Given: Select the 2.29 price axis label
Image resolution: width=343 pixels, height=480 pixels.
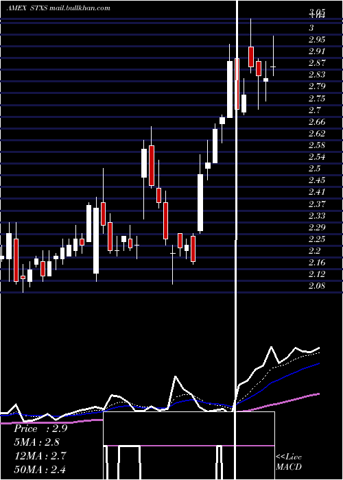Looking at the screenshot, I should pyautogui.click(x=317, y=228).
